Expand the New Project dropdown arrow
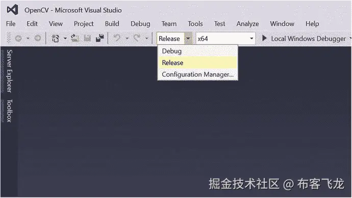This screenshot has width=352, height=198. [x=65, y=38]
